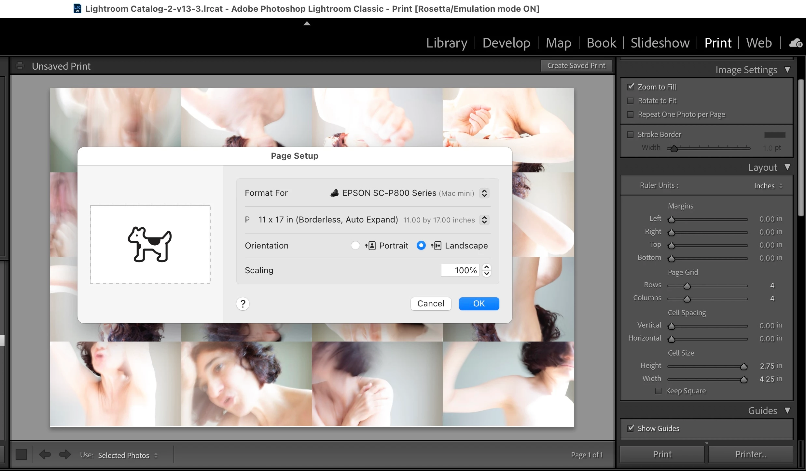Click the Create Saved Print button
The width and height of the screenshot is (806, 471).
(576, 66)
